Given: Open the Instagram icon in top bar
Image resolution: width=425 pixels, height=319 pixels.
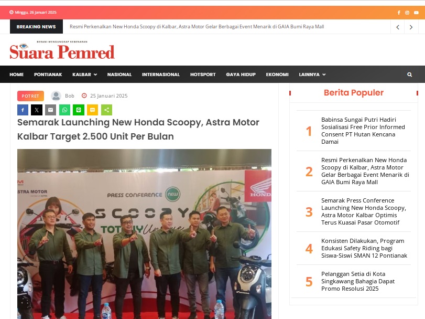Looking at the screenshot, I should (407, 13).
